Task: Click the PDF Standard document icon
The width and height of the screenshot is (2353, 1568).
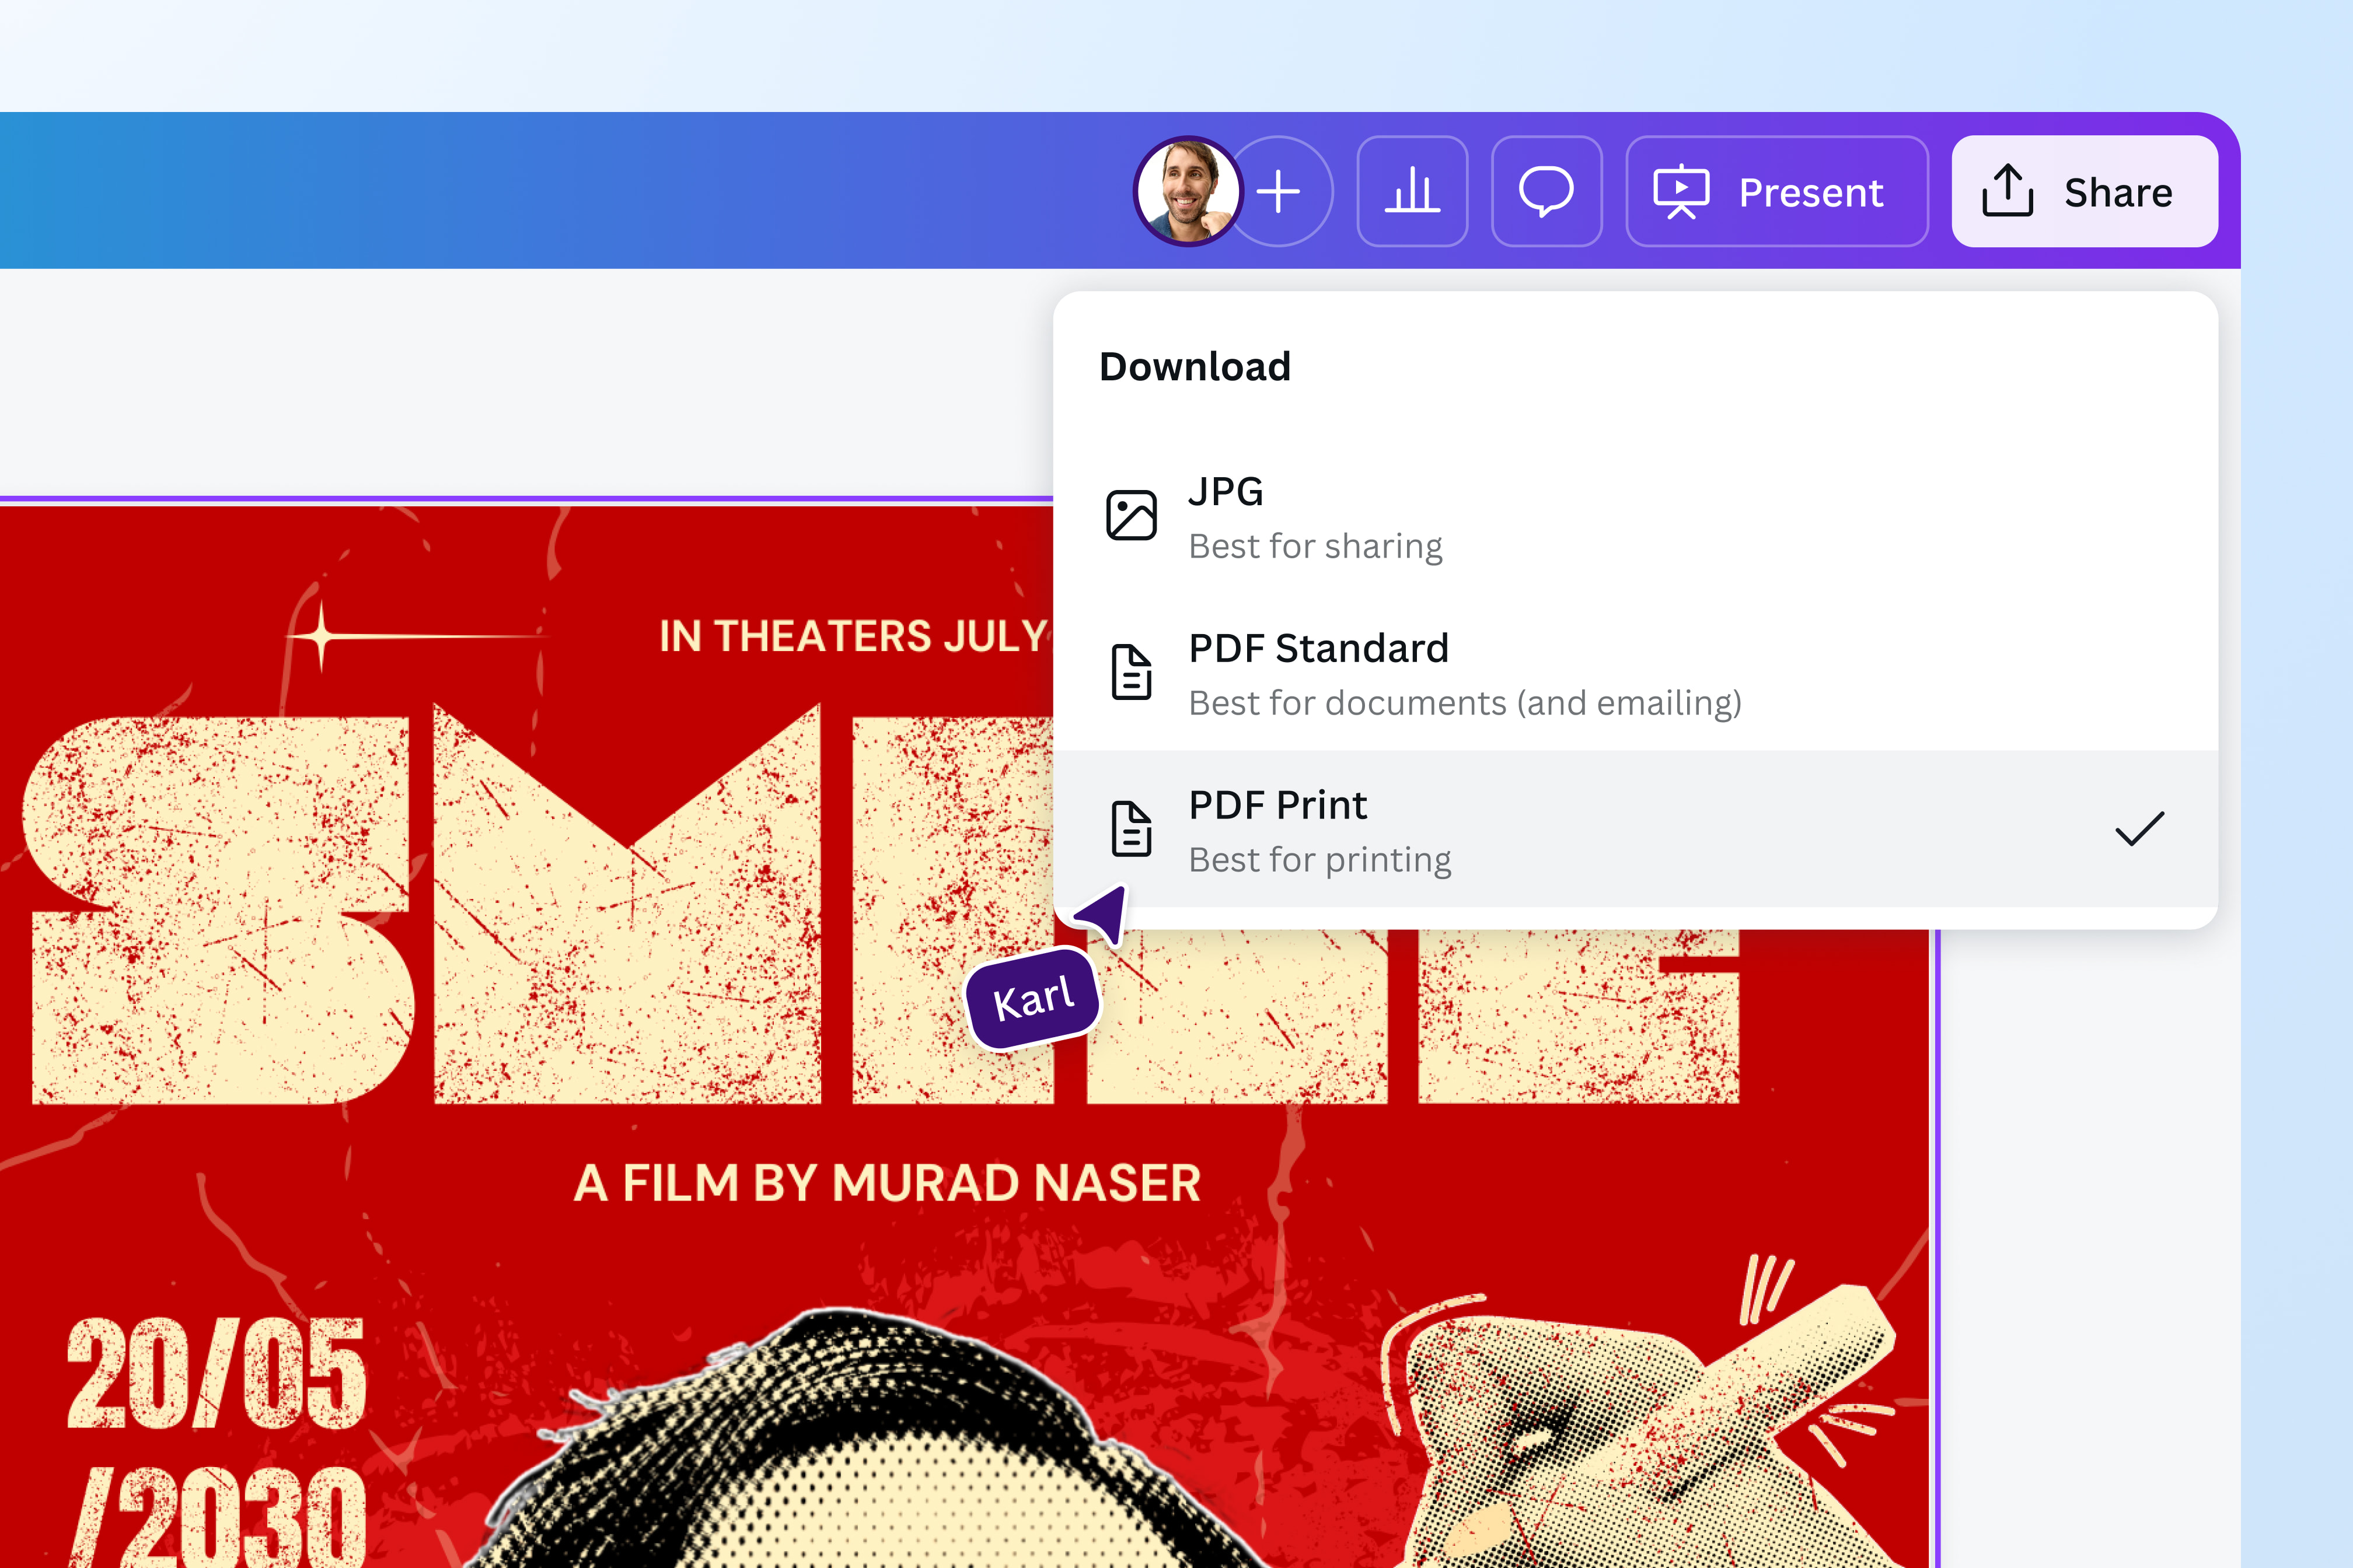Action: click(x=1132, y=672)
